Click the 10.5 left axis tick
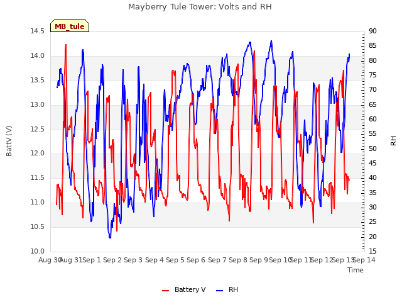Viewport: 402px width, 302px height. (37, 226)
